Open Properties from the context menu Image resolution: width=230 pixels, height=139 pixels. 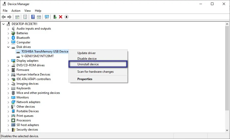point(98,79)
